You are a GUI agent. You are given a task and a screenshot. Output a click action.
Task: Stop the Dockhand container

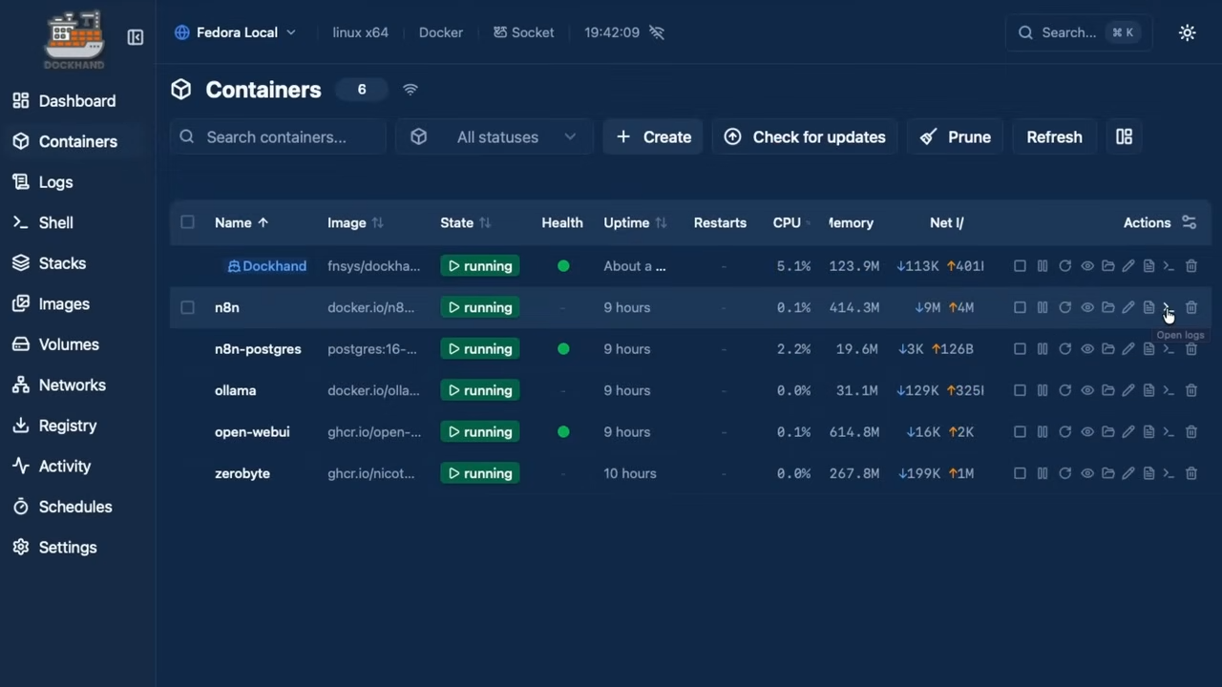1020,266
